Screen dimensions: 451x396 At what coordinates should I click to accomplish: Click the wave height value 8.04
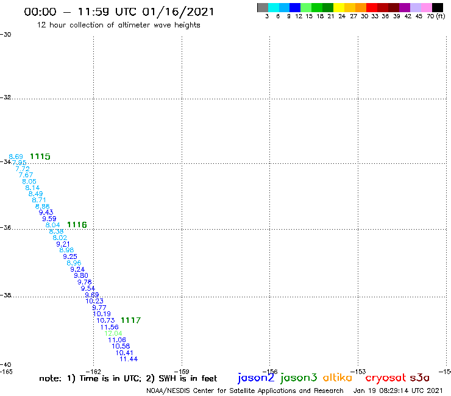pyautogui.click(x=52, y=225)
